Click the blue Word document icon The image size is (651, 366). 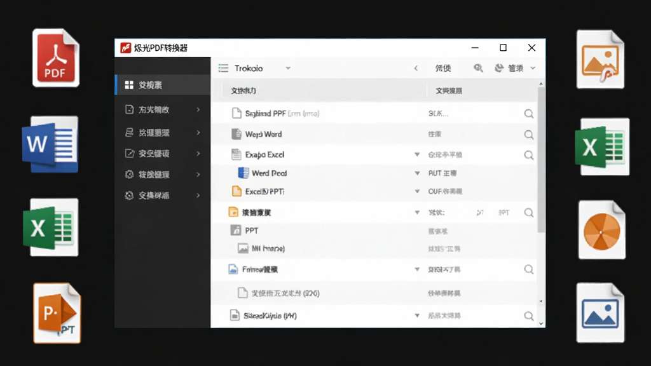50,144
